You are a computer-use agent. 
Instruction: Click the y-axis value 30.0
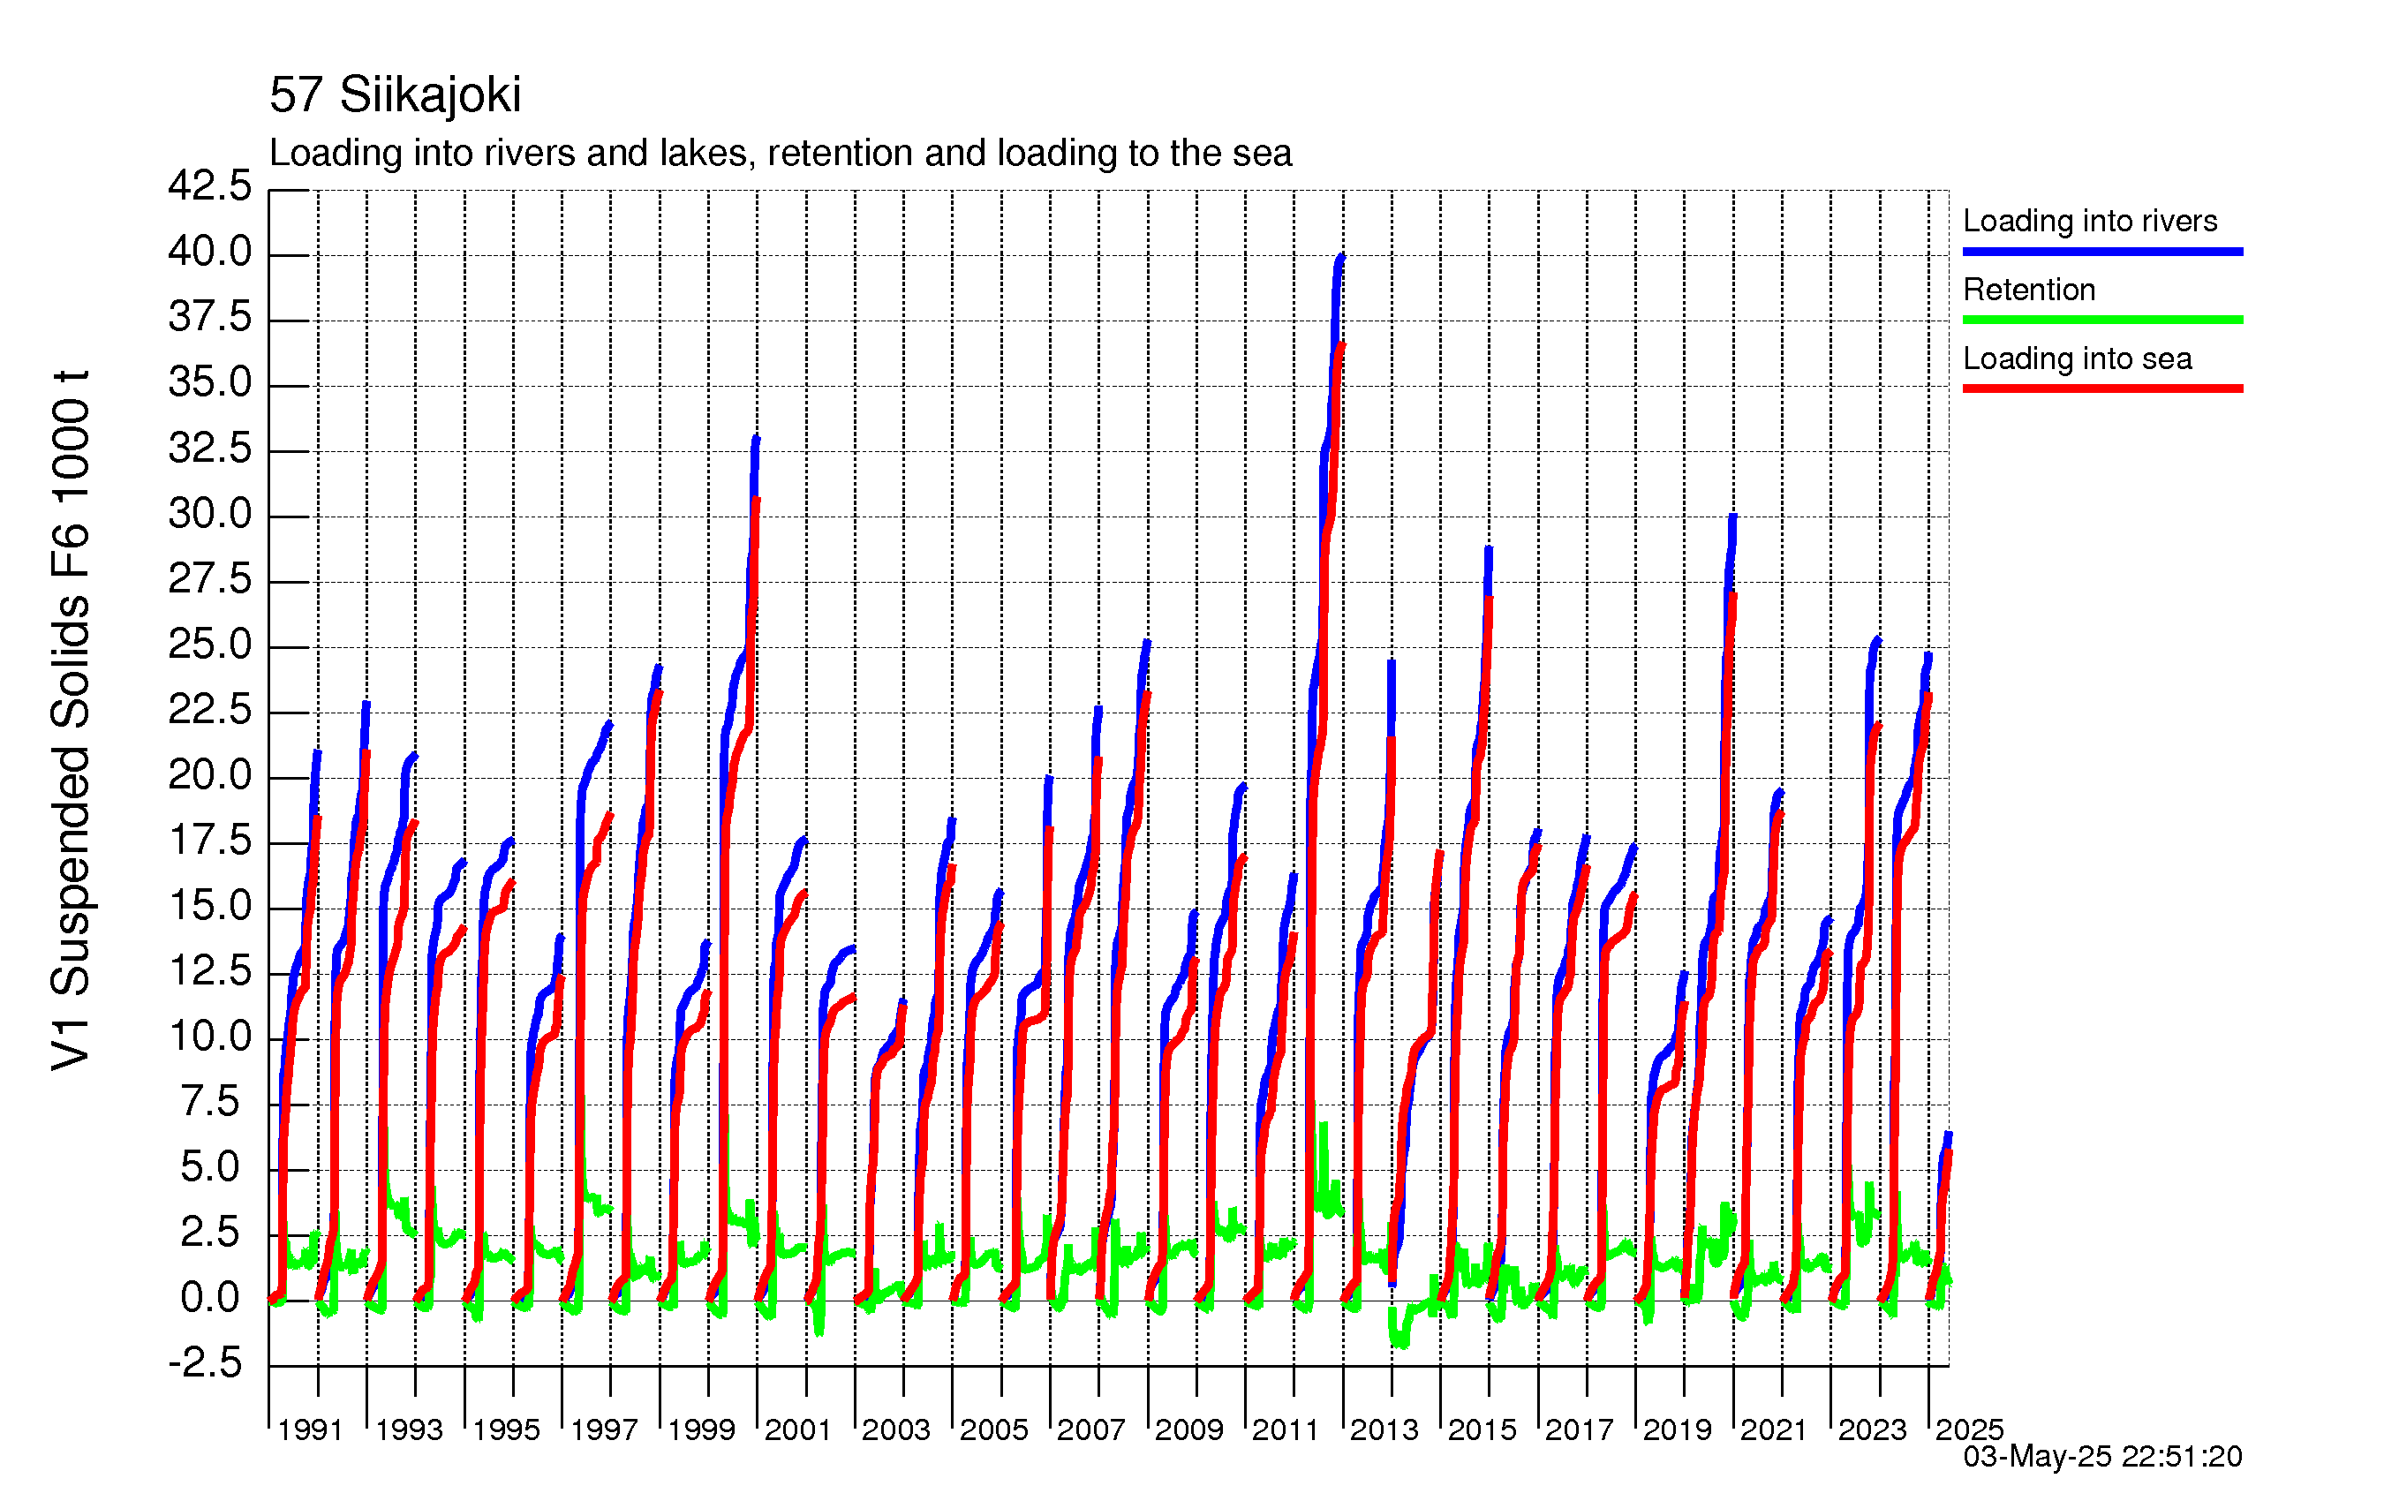[x=209, y=514]
